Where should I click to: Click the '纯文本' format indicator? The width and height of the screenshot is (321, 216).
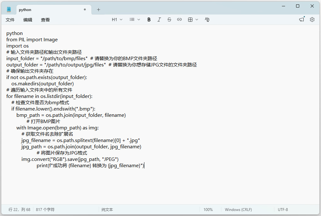pyautogui.click(x=107, y=209)
